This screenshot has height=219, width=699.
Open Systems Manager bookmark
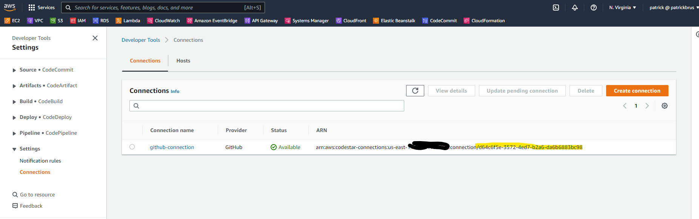[307, 21]
